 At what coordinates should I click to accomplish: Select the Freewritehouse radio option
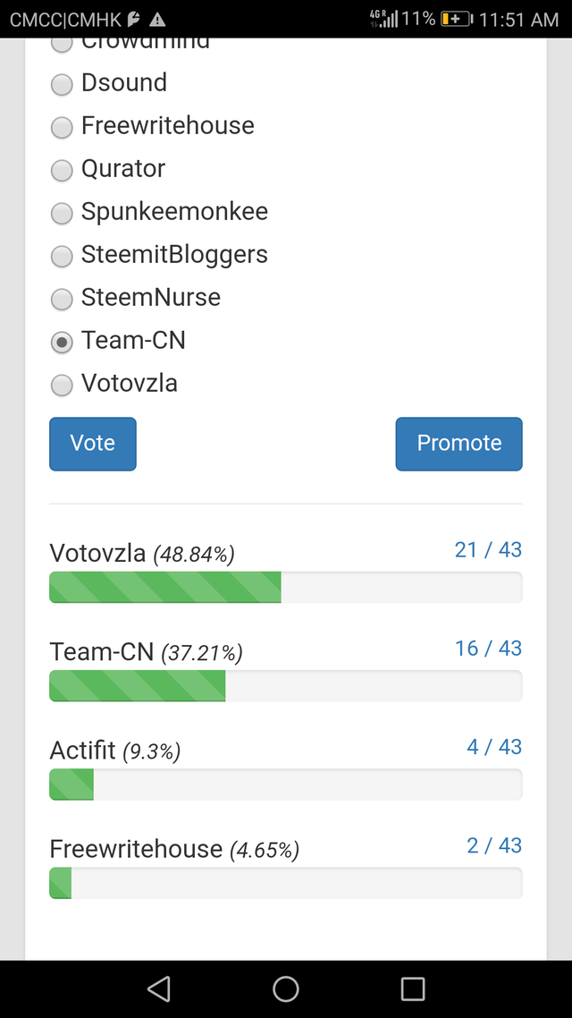(x=62, y=127)
